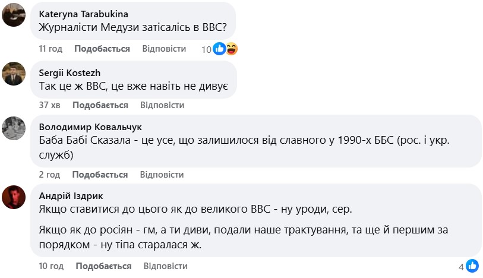Reply to Андрій Іздрик's comment
Viewport: 483px width, 278px height.
[166, 266]
